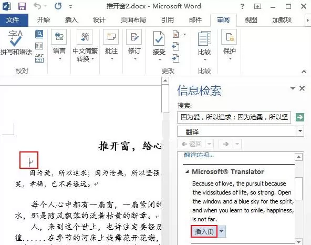Collapse the ribbon with the up chevron
The width and height of the screenshot is (311, 245).
304,72
